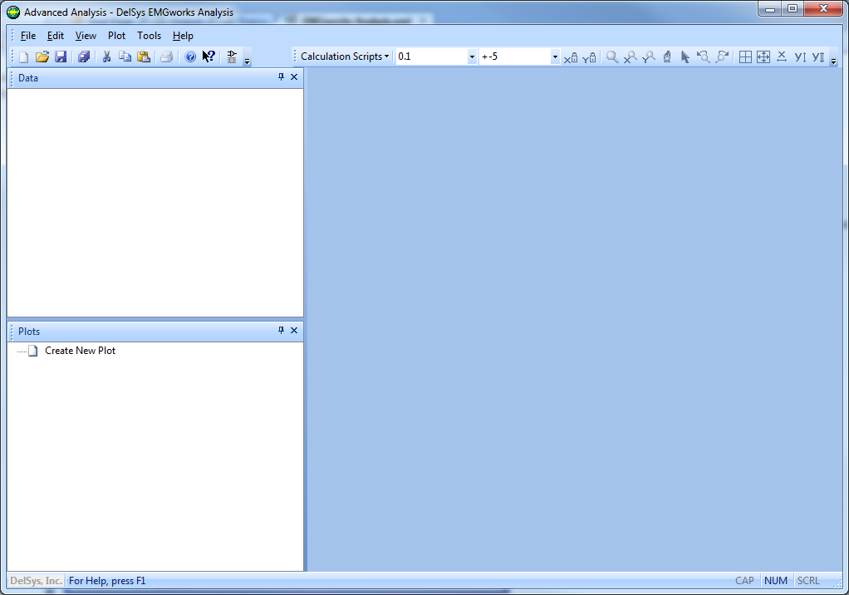The image size is (849, 595).
Task: Toggle the Y axis lock
Action: pyautogui.click(x=589, y=57)
